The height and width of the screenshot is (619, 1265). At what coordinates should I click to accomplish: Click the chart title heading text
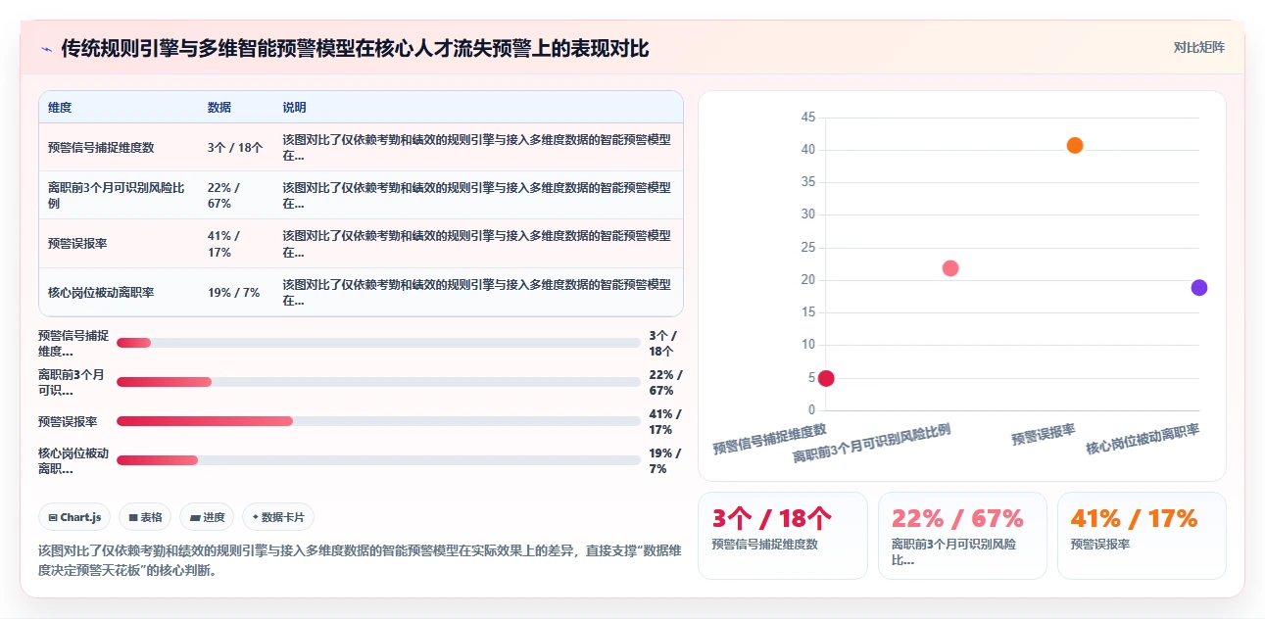click(x=355, y=49)
